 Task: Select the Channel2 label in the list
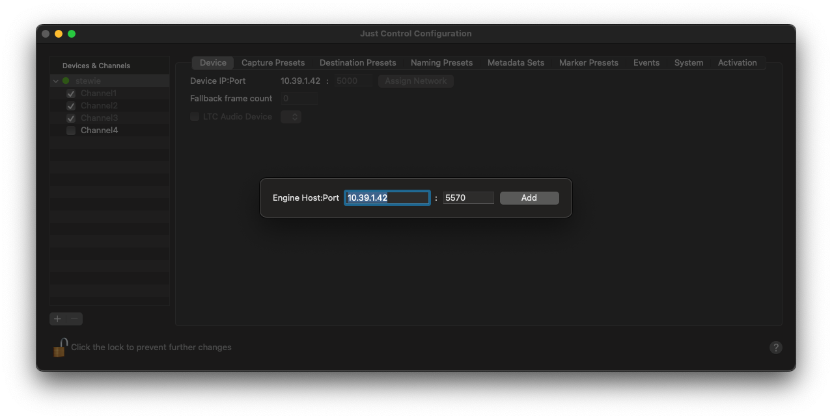99,106
